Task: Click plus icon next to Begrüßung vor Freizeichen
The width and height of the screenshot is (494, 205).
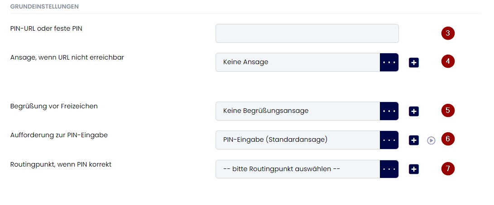Action: click(414, 111)
